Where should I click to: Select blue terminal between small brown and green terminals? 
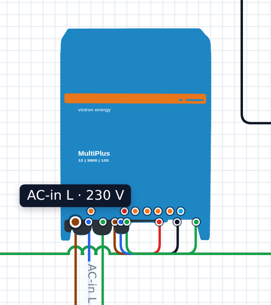click(121, 222)
